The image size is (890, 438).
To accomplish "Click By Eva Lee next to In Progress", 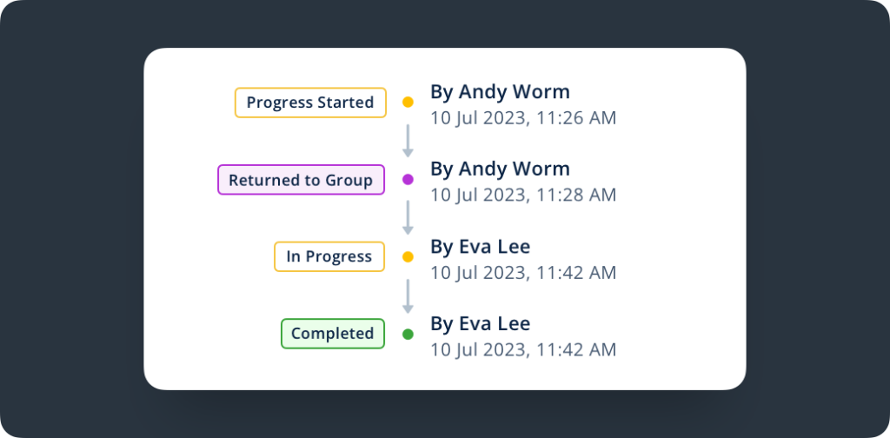I will (480, 246).
